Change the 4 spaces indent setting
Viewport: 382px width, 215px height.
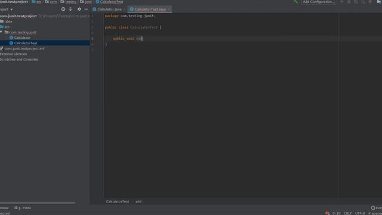tap(375, 213)
